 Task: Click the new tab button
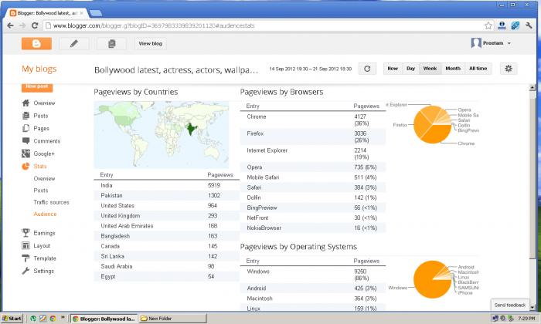coord(96,13)
